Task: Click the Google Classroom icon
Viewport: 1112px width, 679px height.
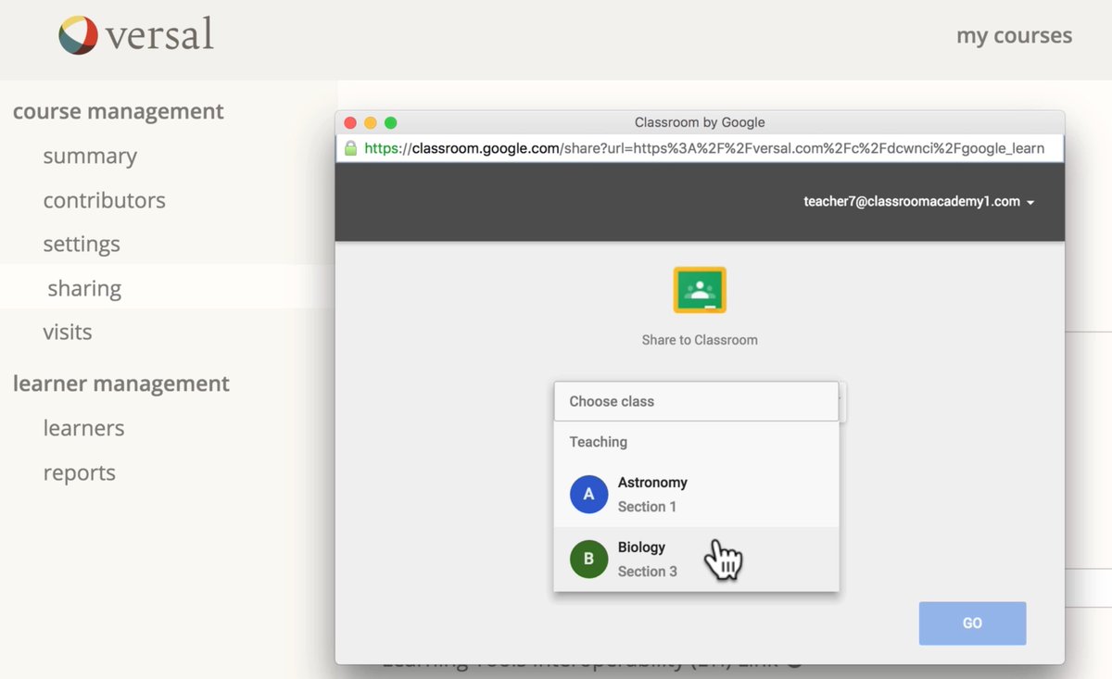Action: coord(700,290)
